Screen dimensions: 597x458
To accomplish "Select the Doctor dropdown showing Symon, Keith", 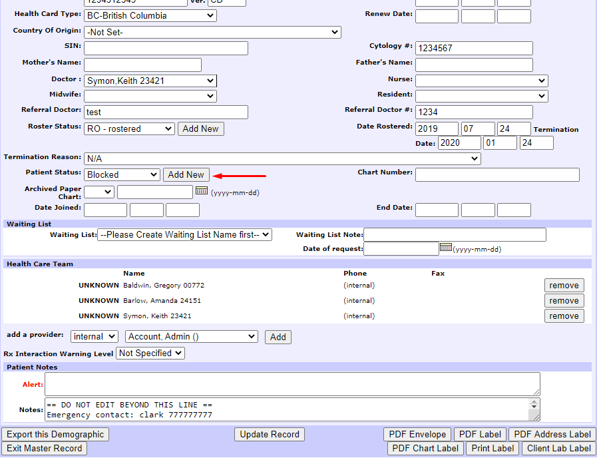I will pyautogui.click(x=150, y=81).
